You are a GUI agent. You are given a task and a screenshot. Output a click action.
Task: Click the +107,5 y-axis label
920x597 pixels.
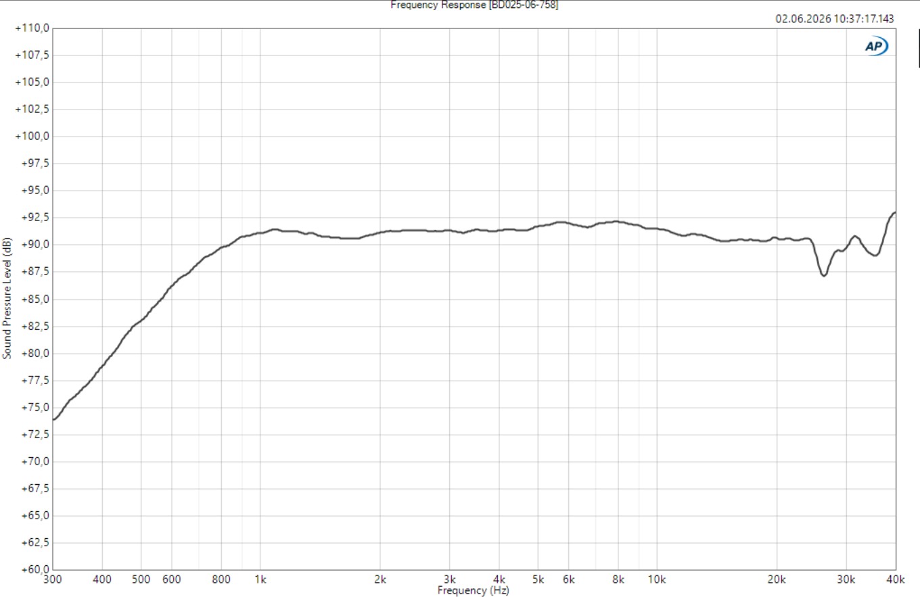click(32, 55)
